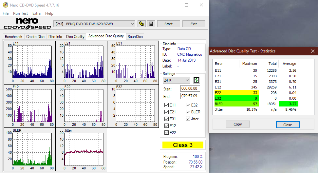The image size is (318, 173).
Task: Open the drive options icon next to drive selector
Action: click(x=141, y=24)
